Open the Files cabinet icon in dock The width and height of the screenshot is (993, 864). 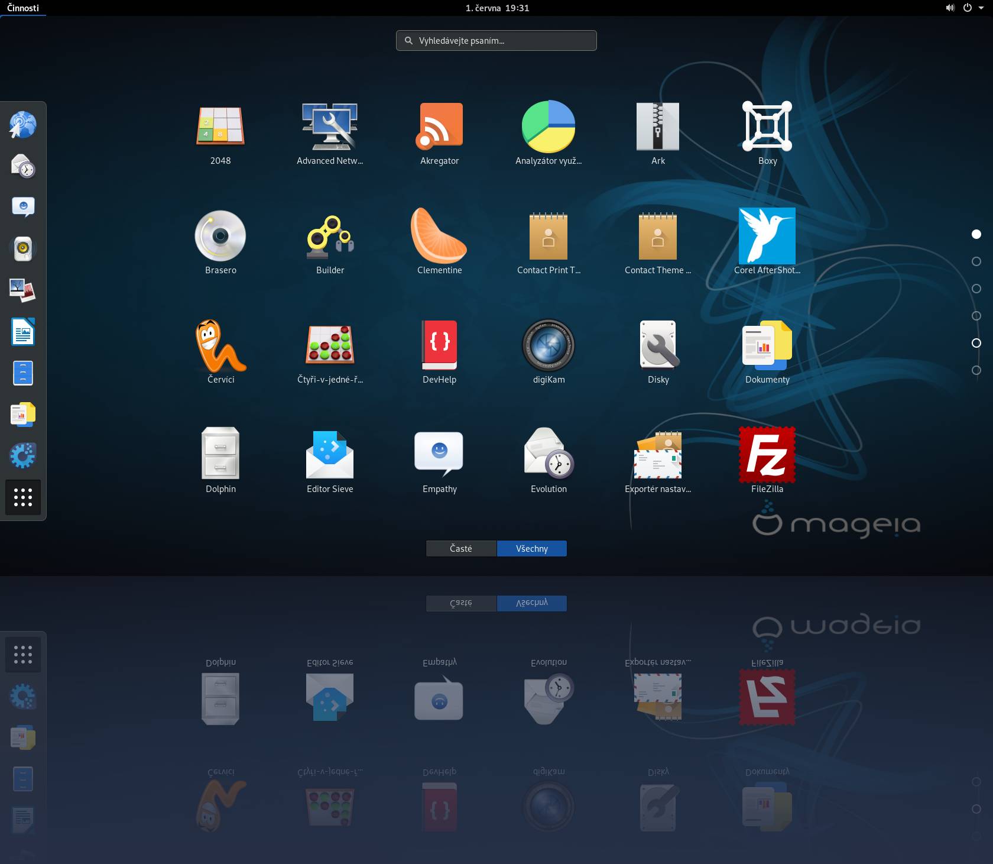[23, 373]
